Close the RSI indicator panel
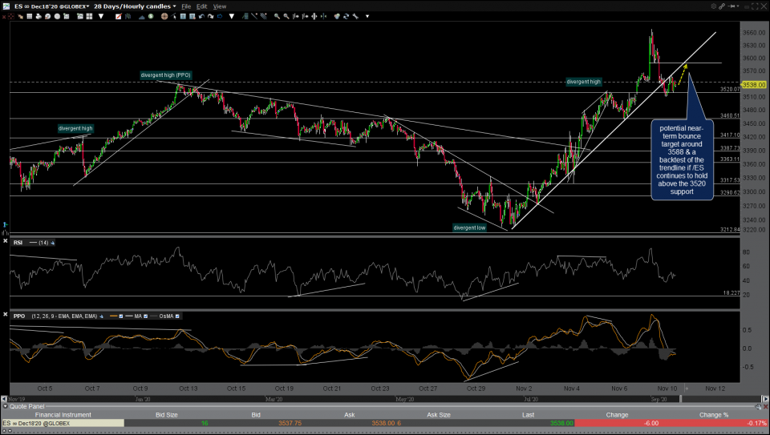The image size is (770, 435). 5,241
